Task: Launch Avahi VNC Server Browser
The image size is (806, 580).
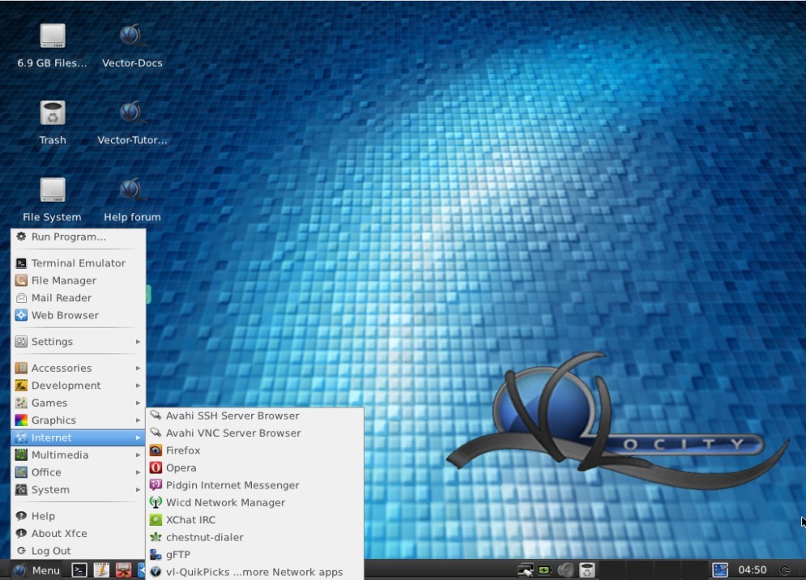Action: click(x=255, y=433)
